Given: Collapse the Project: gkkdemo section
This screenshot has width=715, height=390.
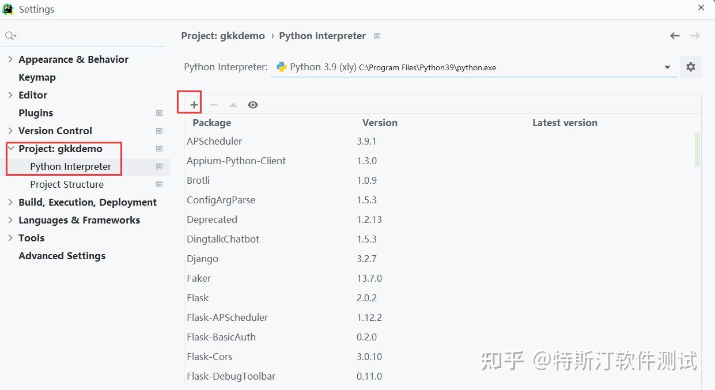Looking at the screenshot, I should click(10, 149).
